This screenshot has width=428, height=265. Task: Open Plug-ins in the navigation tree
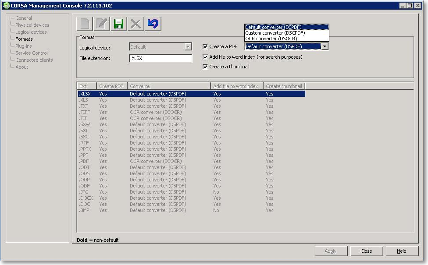[x=24, y=46]
